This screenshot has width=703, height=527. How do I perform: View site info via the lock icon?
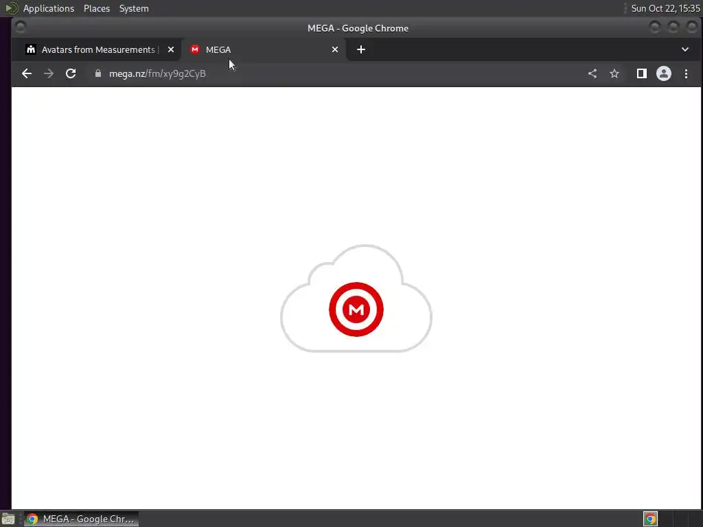pos(97,73)
